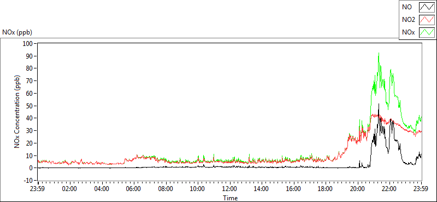Screen dimensions: 437x202
Task: Click the highest green NOx peak near 90
Action: [379, 53]
